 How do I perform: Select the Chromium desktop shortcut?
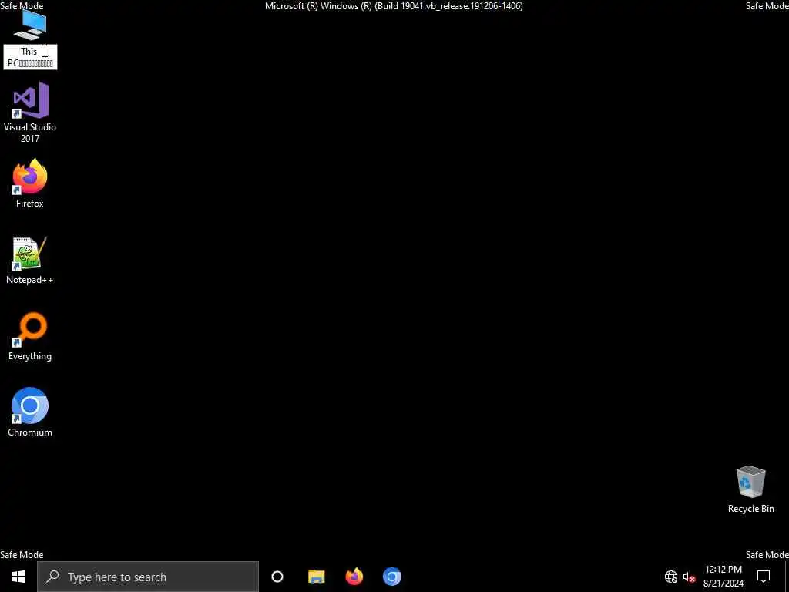[x=30, y=412]
